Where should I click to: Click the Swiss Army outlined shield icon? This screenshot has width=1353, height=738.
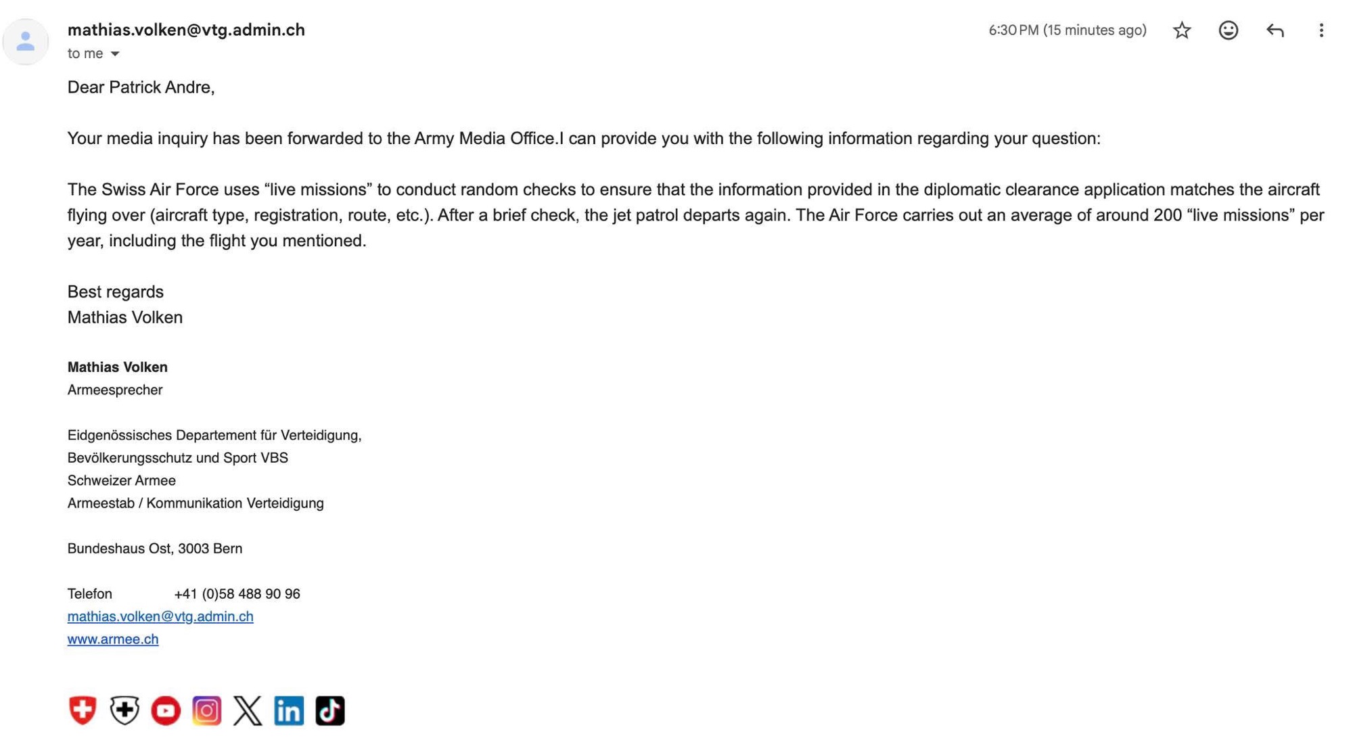pyautogui.click(x=124, y=710)
